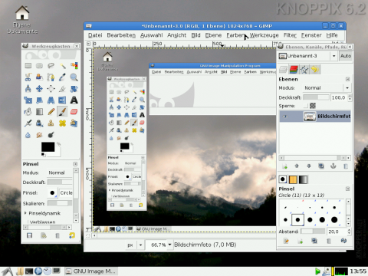Open the Modus dropdown in Pinsel tool options
This screenshot has height=276, width=368.
[x=60, y=172]
